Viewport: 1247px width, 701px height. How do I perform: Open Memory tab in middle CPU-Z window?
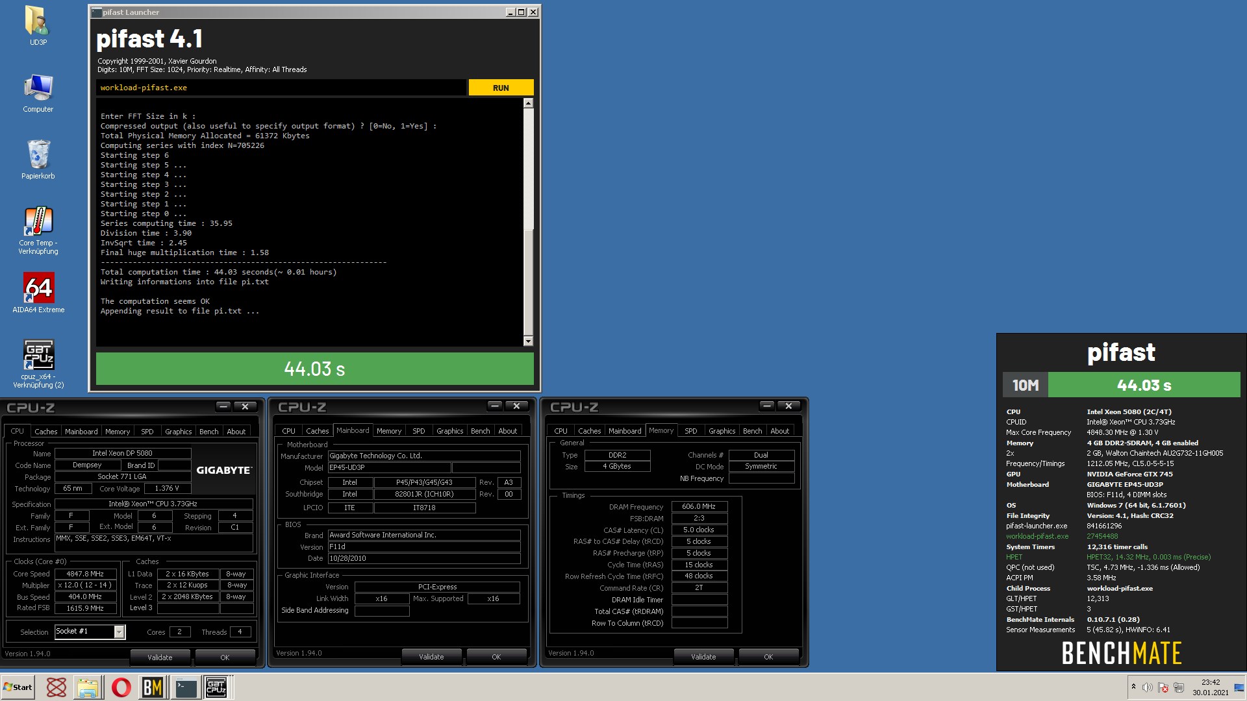[388, 431]
